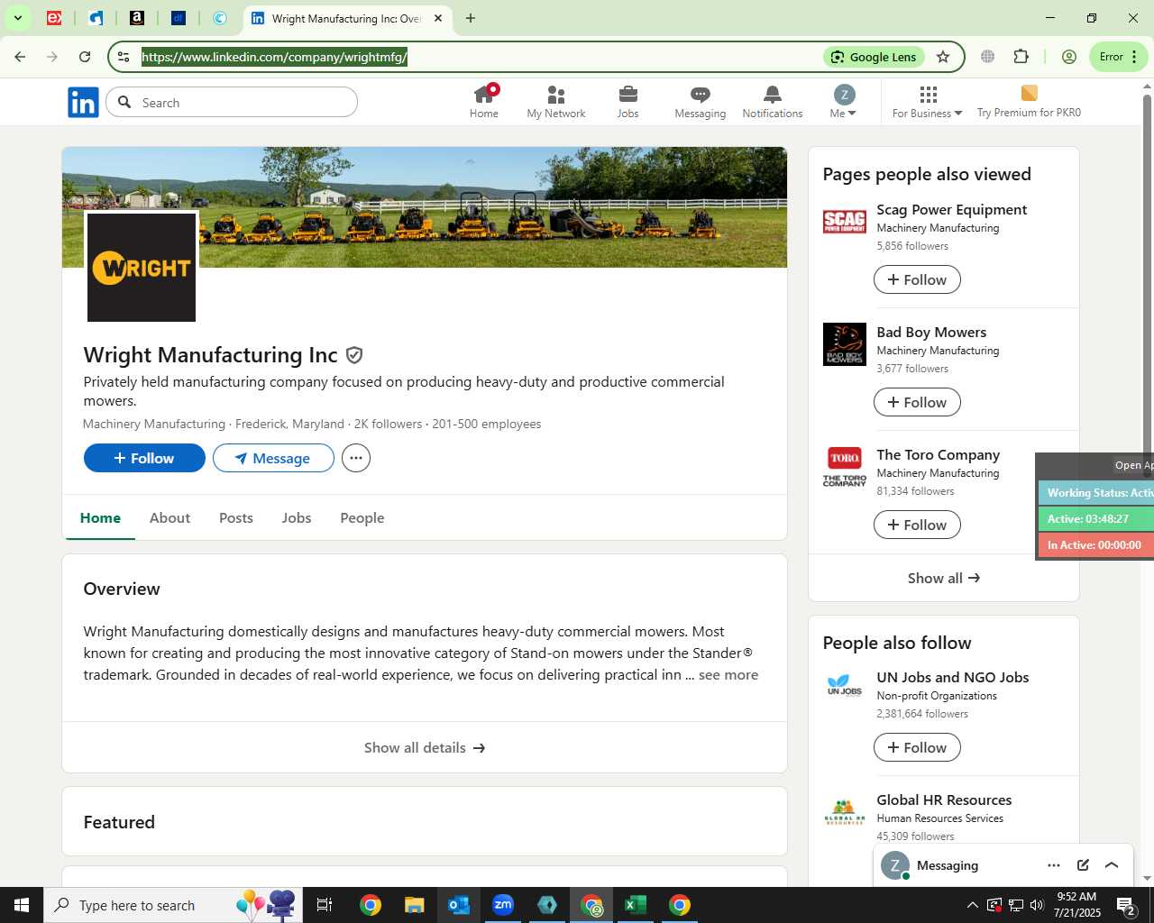
Task: Open Jobs in top navigation
Action: [x=628, y=102]
